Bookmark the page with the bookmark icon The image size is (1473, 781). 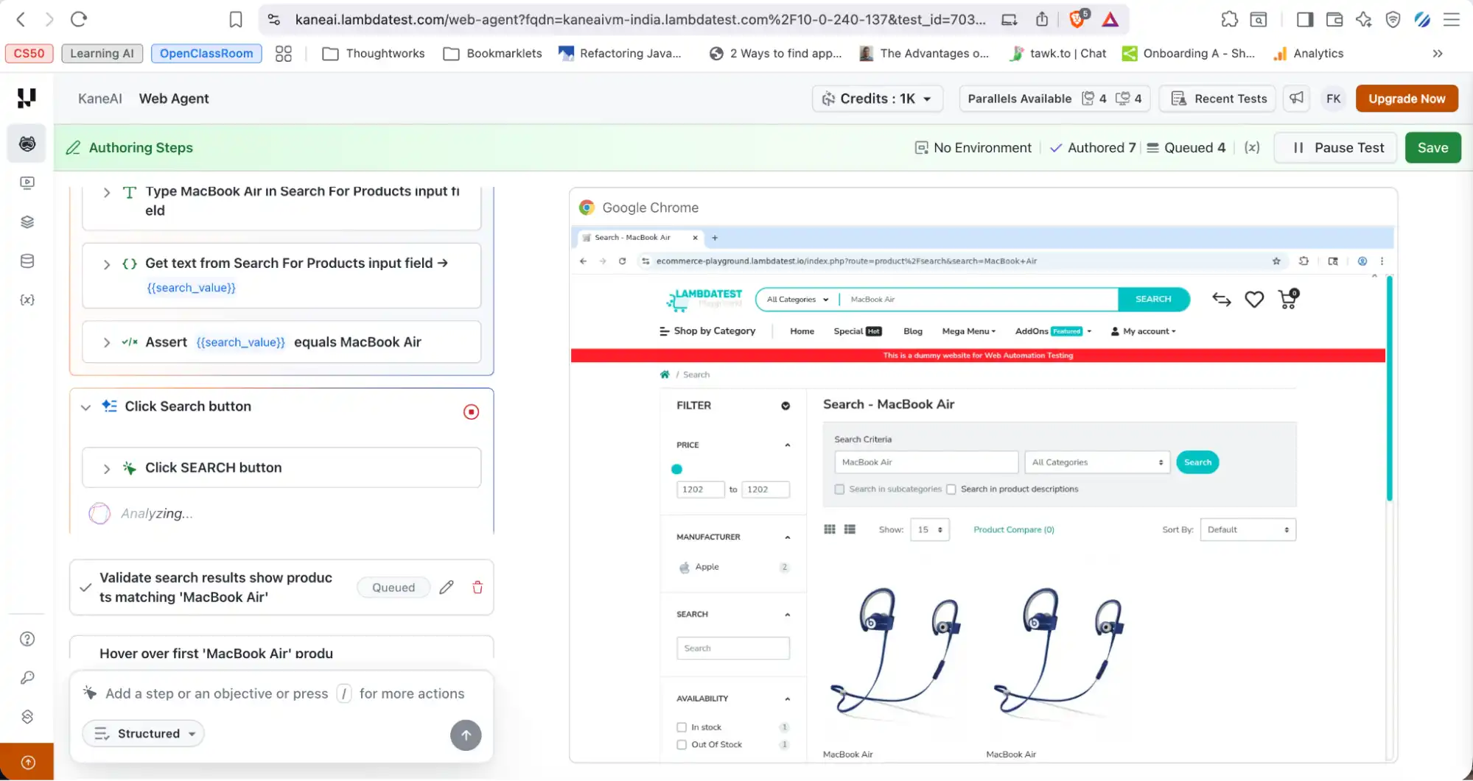tap(235, 19)
